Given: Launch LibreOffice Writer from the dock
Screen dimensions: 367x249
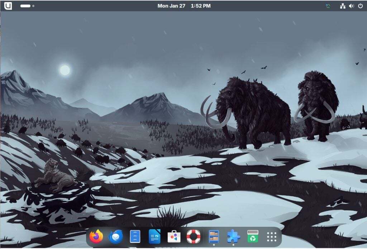Looking at the screenshot, I should [x=154, y=236].
